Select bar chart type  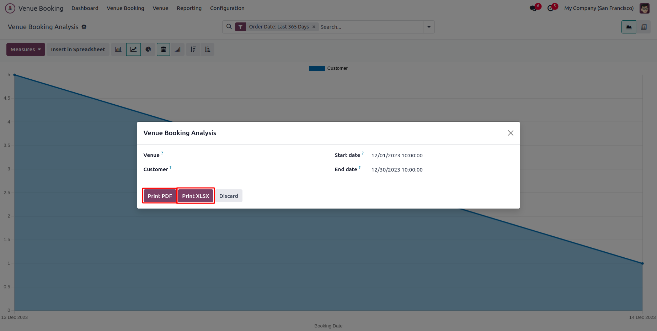tap(118, 49)
